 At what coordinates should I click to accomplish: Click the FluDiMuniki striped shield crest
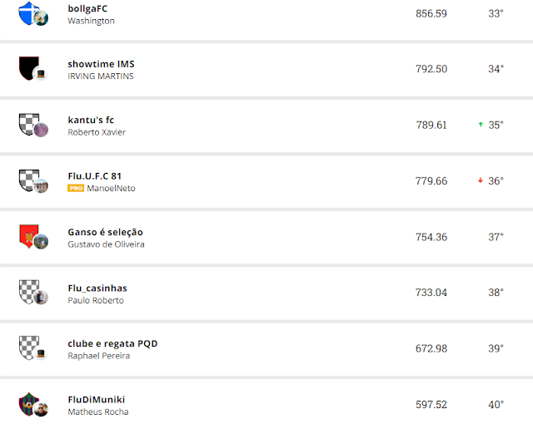29,403
